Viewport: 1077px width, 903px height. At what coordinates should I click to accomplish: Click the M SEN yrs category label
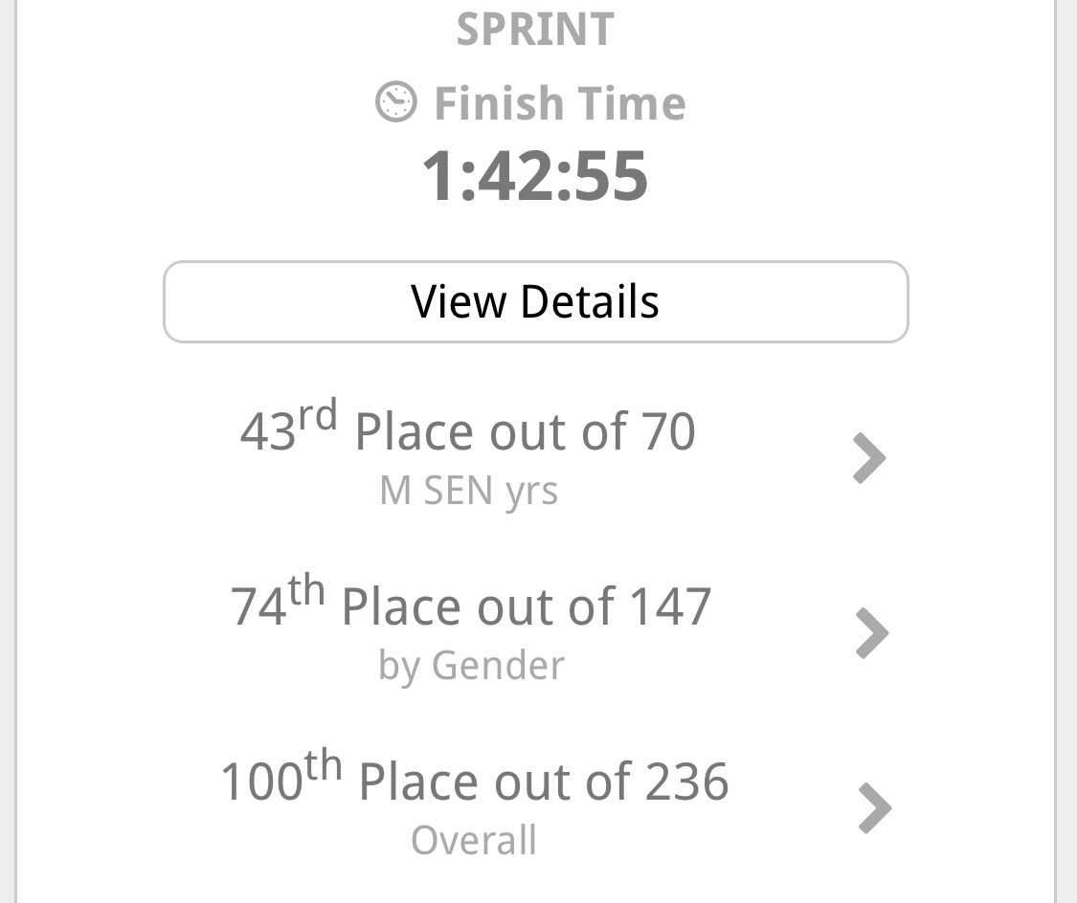[468, 492]
